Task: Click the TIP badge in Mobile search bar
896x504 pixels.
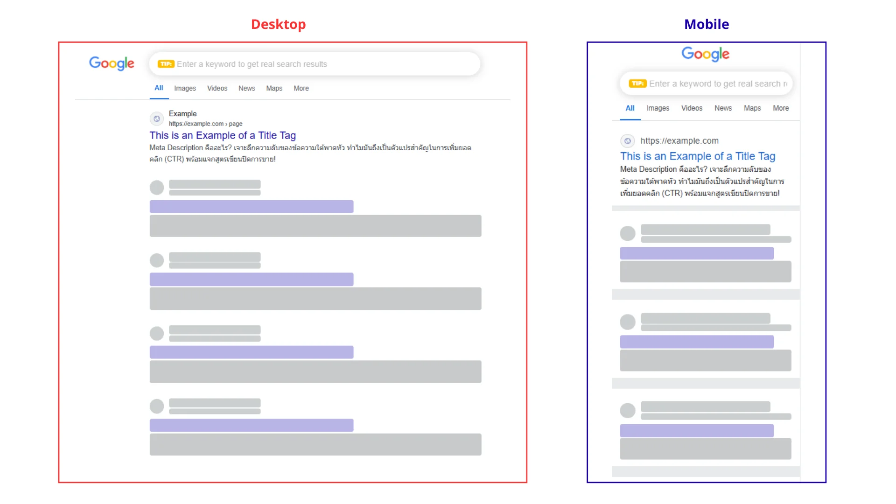Action: click(637, 84)
